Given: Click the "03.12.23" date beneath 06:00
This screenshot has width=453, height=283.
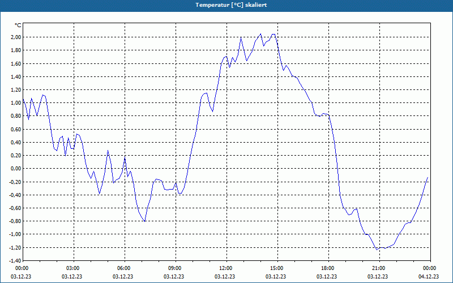Looking at the screenshot, I should pyautogui.click(x=123, y=277).
